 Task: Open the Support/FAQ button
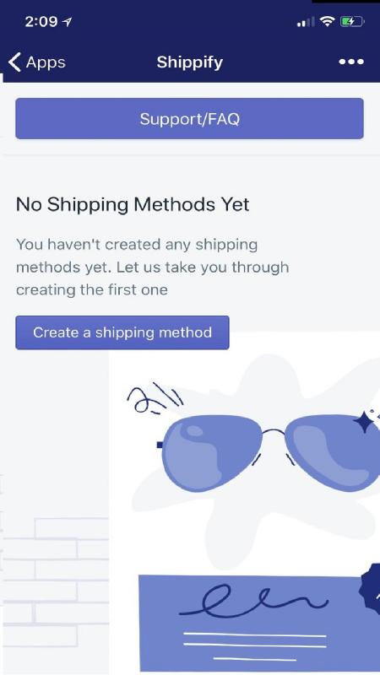[189, 118]
